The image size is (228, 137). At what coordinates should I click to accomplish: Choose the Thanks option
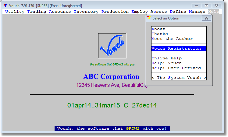(x=179, y=34)
